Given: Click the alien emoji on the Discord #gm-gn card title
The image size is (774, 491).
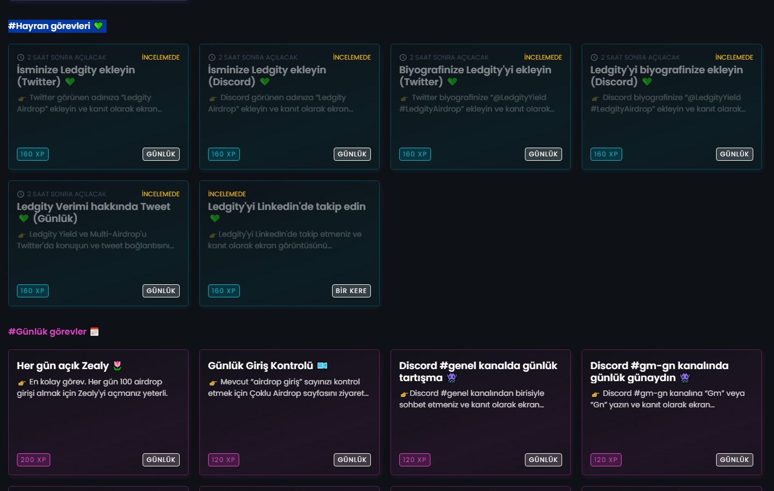Looking at the screenshot, I should click(685, 378).
